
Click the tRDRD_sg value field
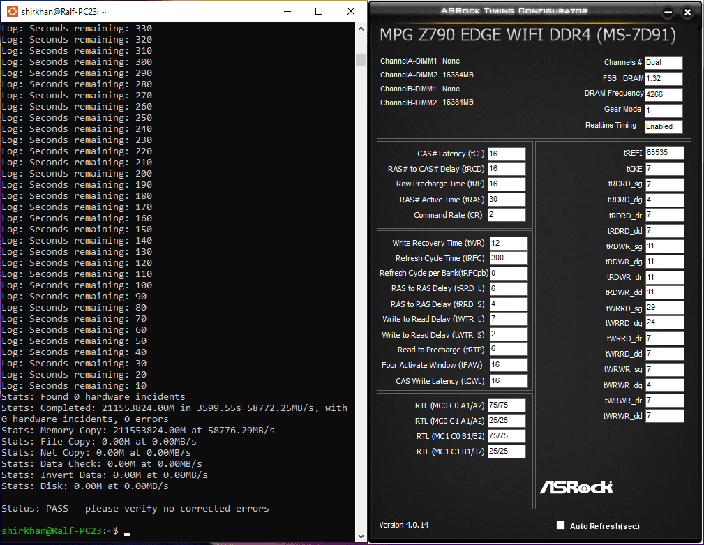pos(665,184)
